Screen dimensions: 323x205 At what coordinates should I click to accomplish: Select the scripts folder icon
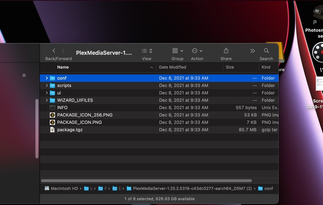[52, 85]
